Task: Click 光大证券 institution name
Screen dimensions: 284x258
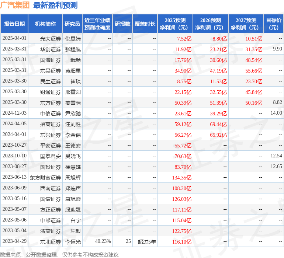Action: [51, 39]
